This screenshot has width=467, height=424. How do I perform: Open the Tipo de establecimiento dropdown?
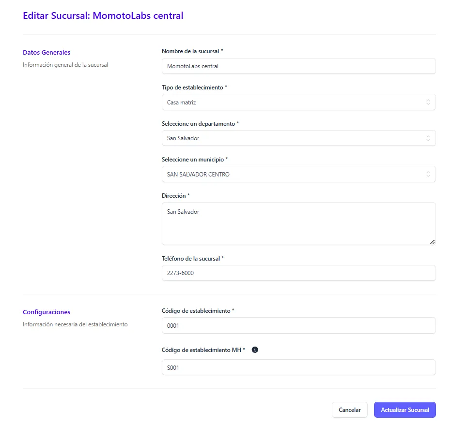(x=298, y=102)
